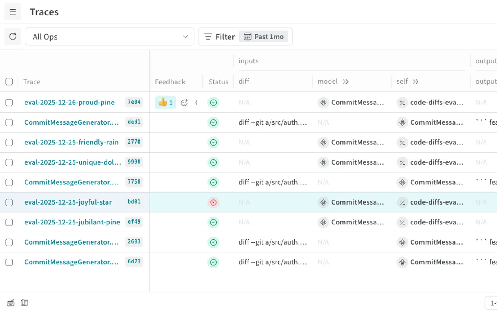This screenshot has width=497, height=310.
Task: Expand the model column group
Action: (346, 82)
